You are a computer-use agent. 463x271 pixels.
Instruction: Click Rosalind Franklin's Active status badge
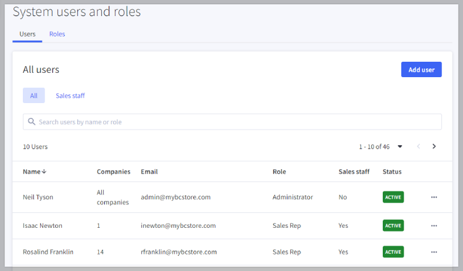(x=393, y=252)
